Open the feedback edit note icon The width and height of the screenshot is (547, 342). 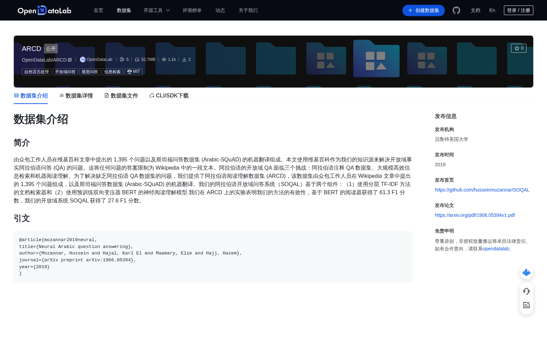(x=526, y=305)
